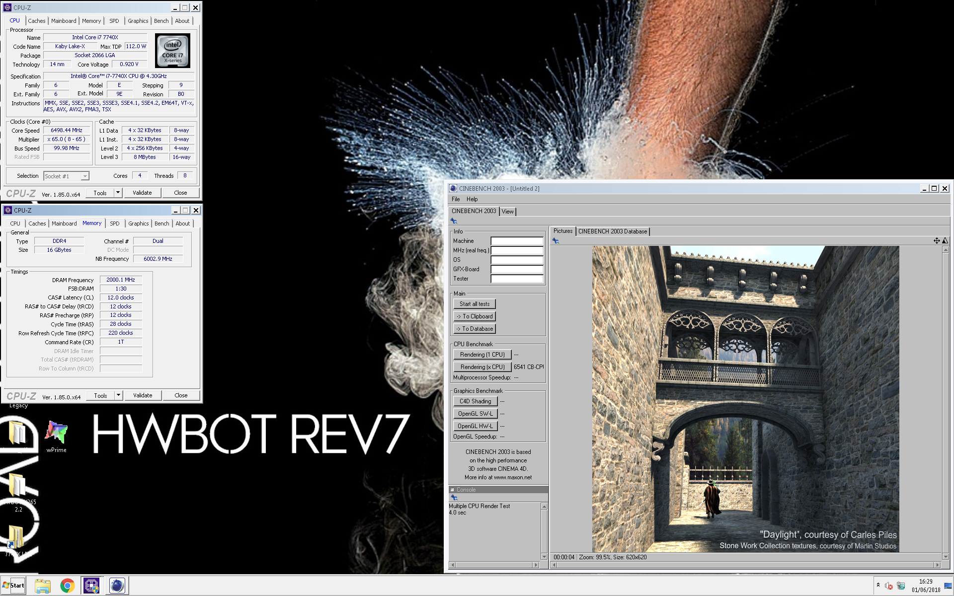Click Start all tests
Screen dimensions: 954x596
(x=475, y=304)
